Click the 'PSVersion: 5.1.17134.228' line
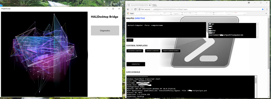 (x=138, y=94)
